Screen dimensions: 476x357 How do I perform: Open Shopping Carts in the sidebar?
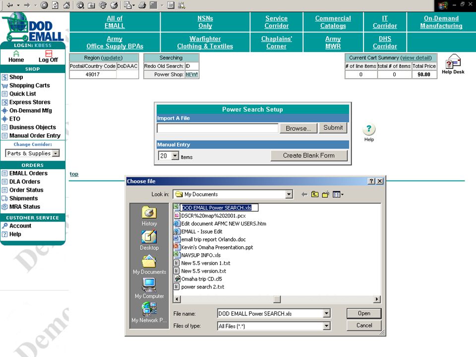pos(29,86)
